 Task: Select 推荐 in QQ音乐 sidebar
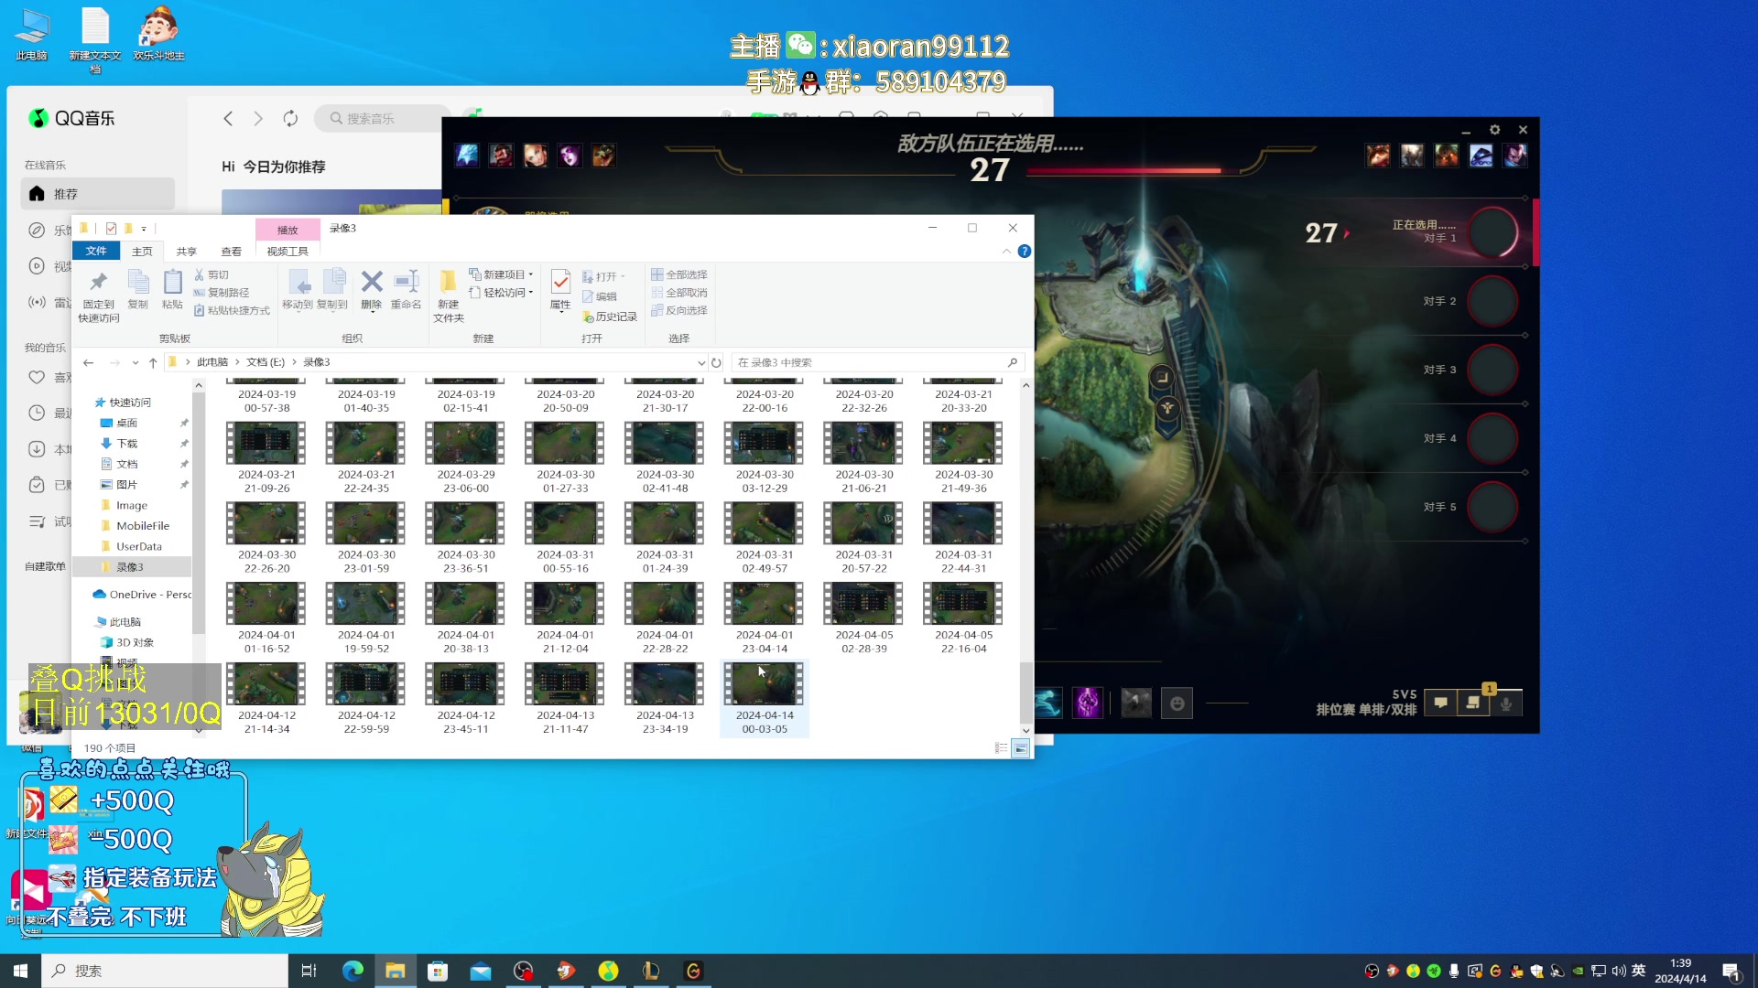click(97, 194)
